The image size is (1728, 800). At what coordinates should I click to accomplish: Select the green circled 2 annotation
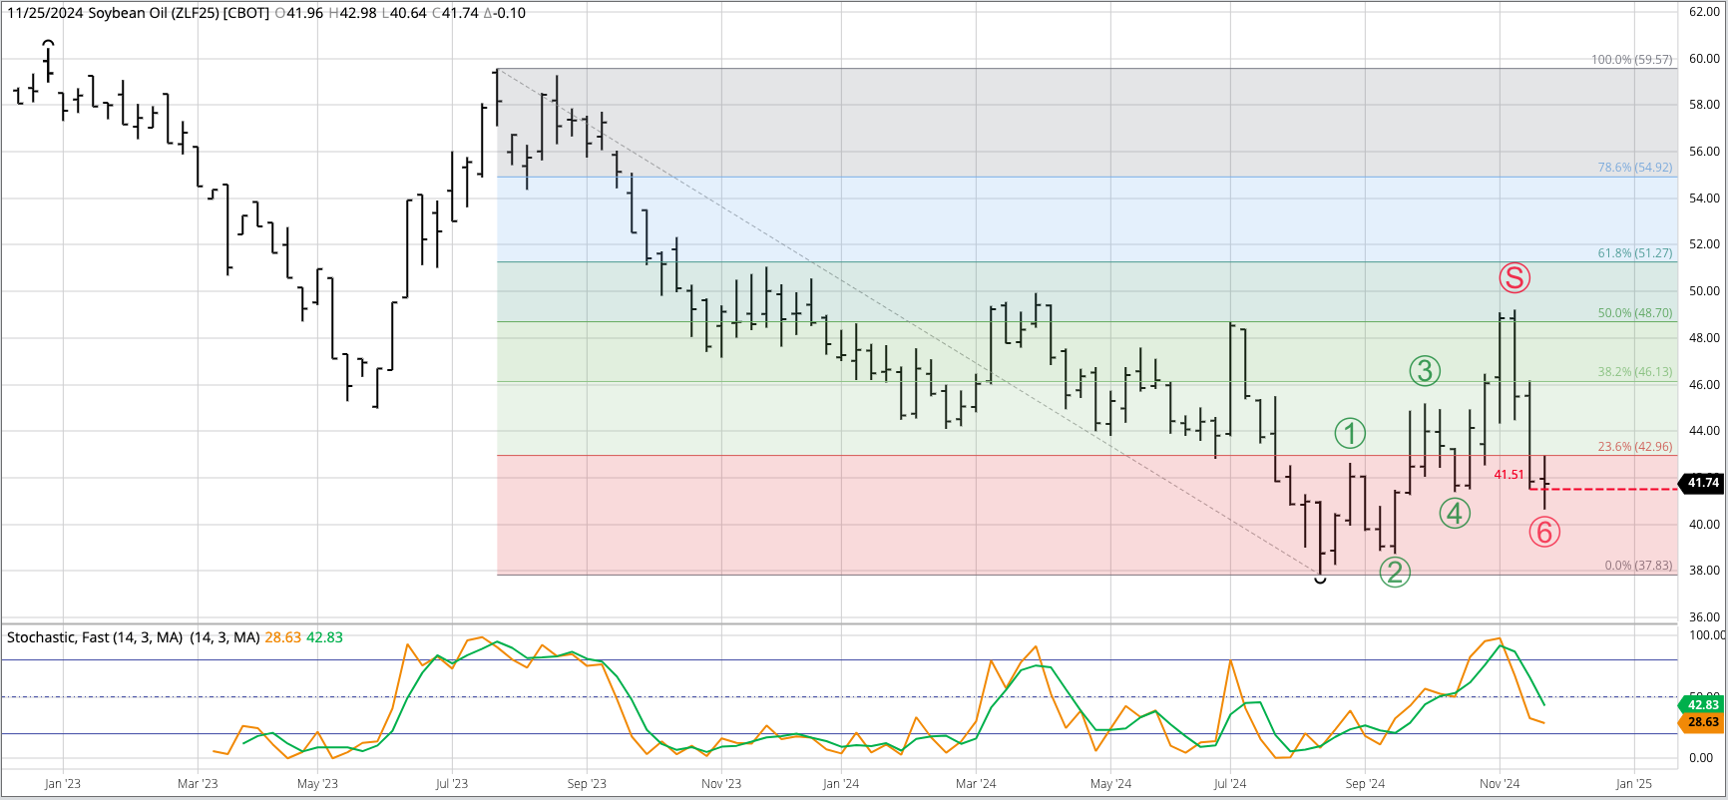click(x=1395, y=572)
